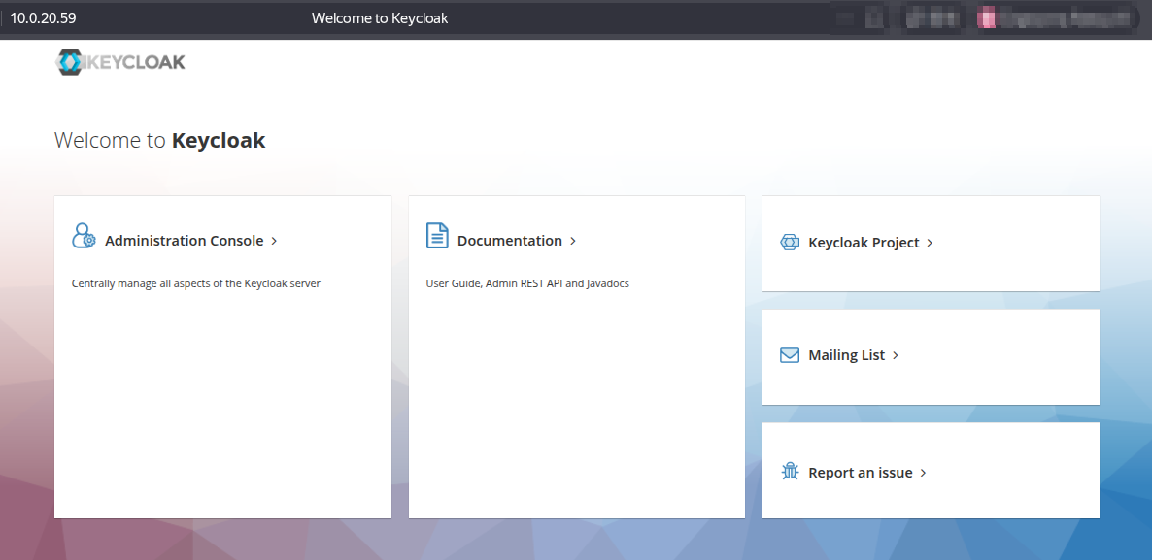The image size is (1152, 560).
Task: Click the chevron beside Mailing List
Action: 896,355
